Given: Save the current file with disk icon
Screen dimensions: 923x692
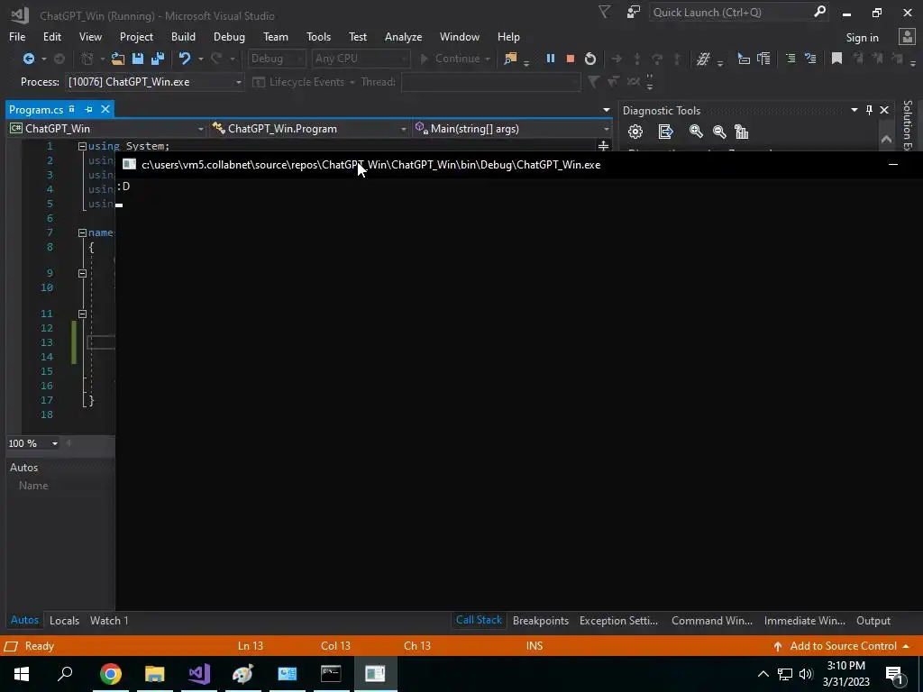Looking at the screenshot, I should coord(138,59).
